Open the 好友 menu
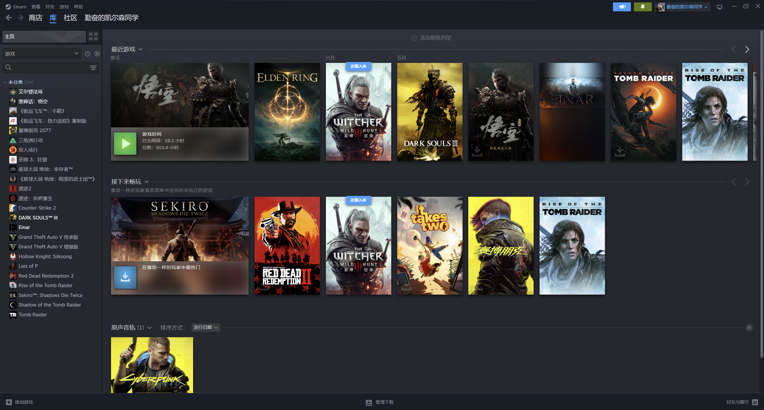The height and width of the screenshot is (410, 764). [50, 7]
